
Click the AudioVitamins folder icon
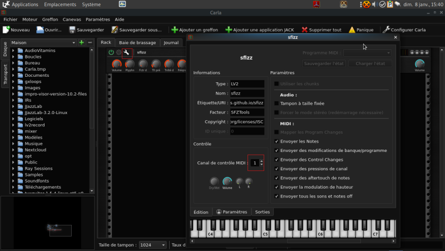coord(21,51)
